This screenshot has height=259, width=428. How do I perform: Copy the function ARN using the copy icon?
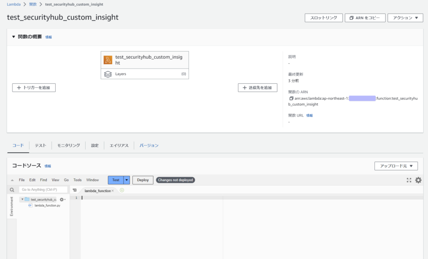click(x=291, y=98)
